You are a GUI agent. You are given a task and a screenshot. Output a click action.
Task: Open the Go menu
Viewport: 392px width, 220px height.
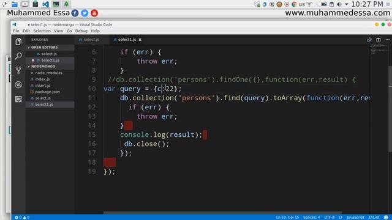pyautogui.click(x=69, y=31)
